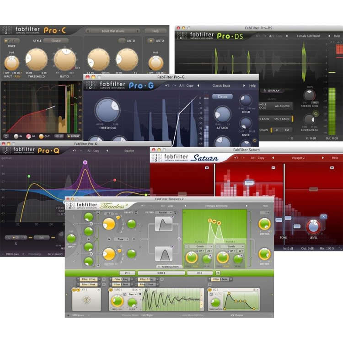Image resolution: width=343 pixels, height=343 pixels.
Task: Click the Stereo Link knob in Pro-DS
Action: pyautogui.click(x=309, y=95)
